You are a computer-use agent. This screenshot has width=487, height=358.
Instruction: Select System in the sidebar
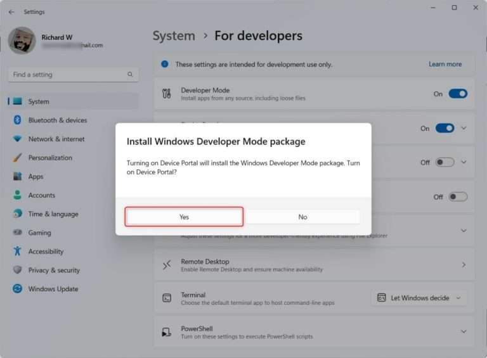(74, 101)
